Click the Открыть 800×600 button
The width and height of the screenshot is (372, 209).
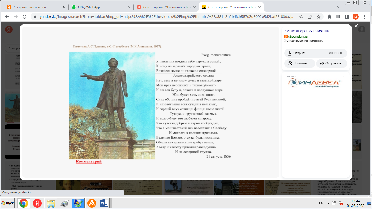coord(316,53)
